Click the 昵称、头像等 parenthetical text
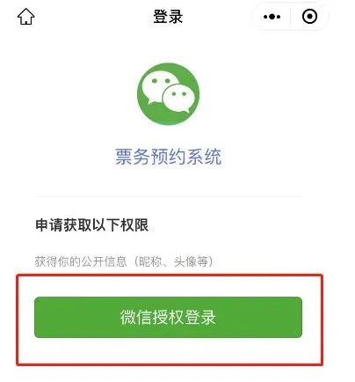355x382 pixels. pyautogui.click(x=173, y=261)
